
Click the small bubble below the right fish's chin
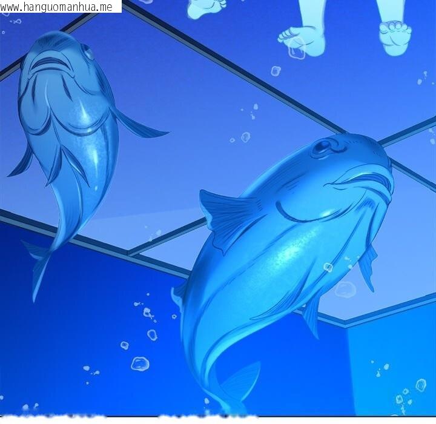pos(328,267)
